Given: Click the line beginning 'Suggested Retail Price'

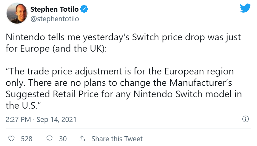Looking at the screenshot, I should tap(122, 94).
